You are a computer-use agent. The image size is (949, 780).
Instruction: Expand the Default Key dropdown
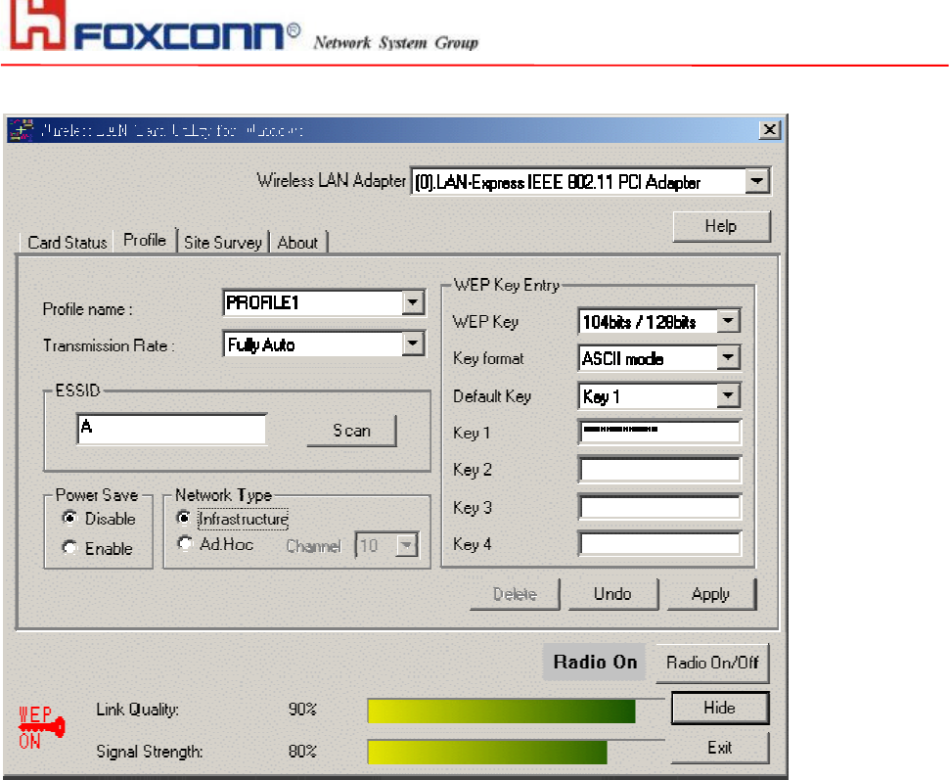(728, 396)
